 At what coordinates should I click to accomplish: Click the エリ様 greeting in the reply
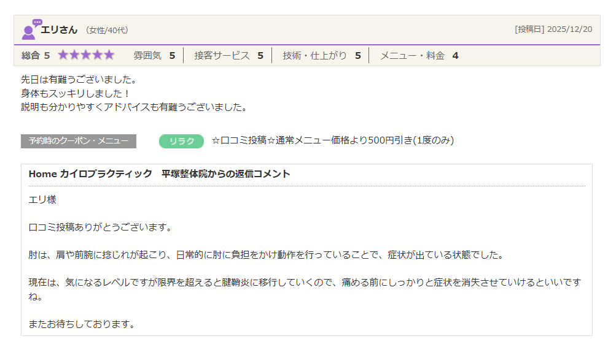point(42,200)
